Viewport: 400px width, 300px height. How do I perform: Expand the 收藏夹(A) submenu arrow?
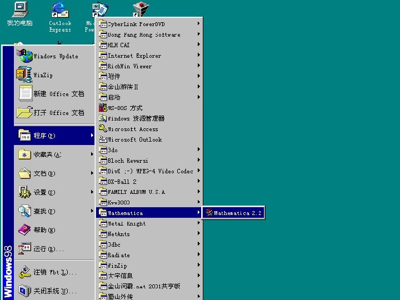[x=92, y=154]
